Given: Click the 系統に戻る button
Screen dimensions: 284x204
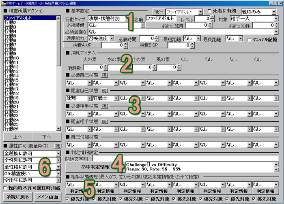Looking at the screenshot, I should click(18, 197).
